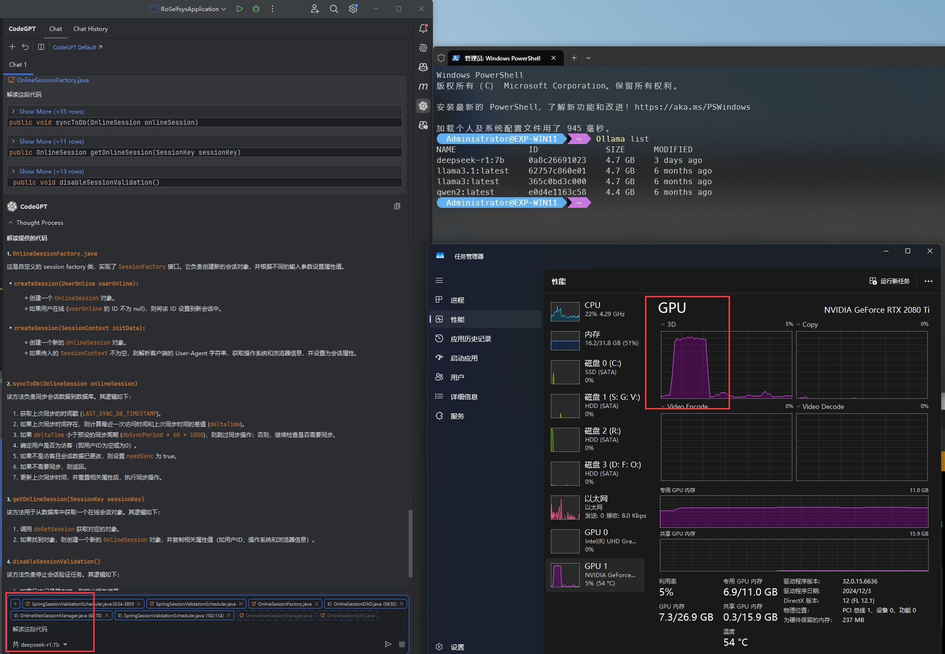The height and width of the screenshot is (654, 945).
Task: Open the IDE more-actions kebab menu
Action: point(272,9)
